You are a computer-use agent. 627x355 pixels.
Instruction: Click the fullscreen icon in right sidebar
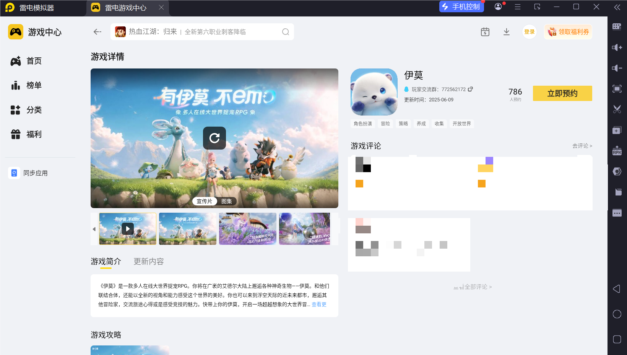[616, 89]
